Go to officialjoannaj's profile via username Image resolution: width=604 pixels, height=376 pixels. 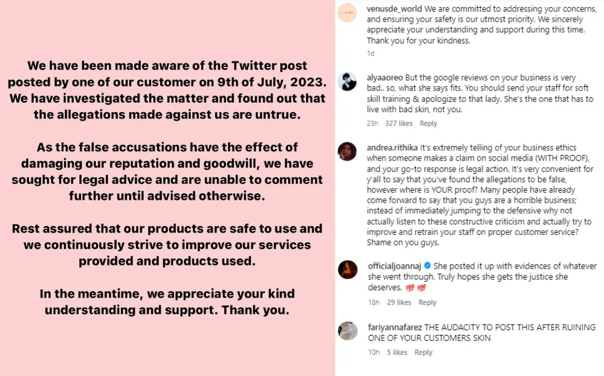(x=396, y=266)
